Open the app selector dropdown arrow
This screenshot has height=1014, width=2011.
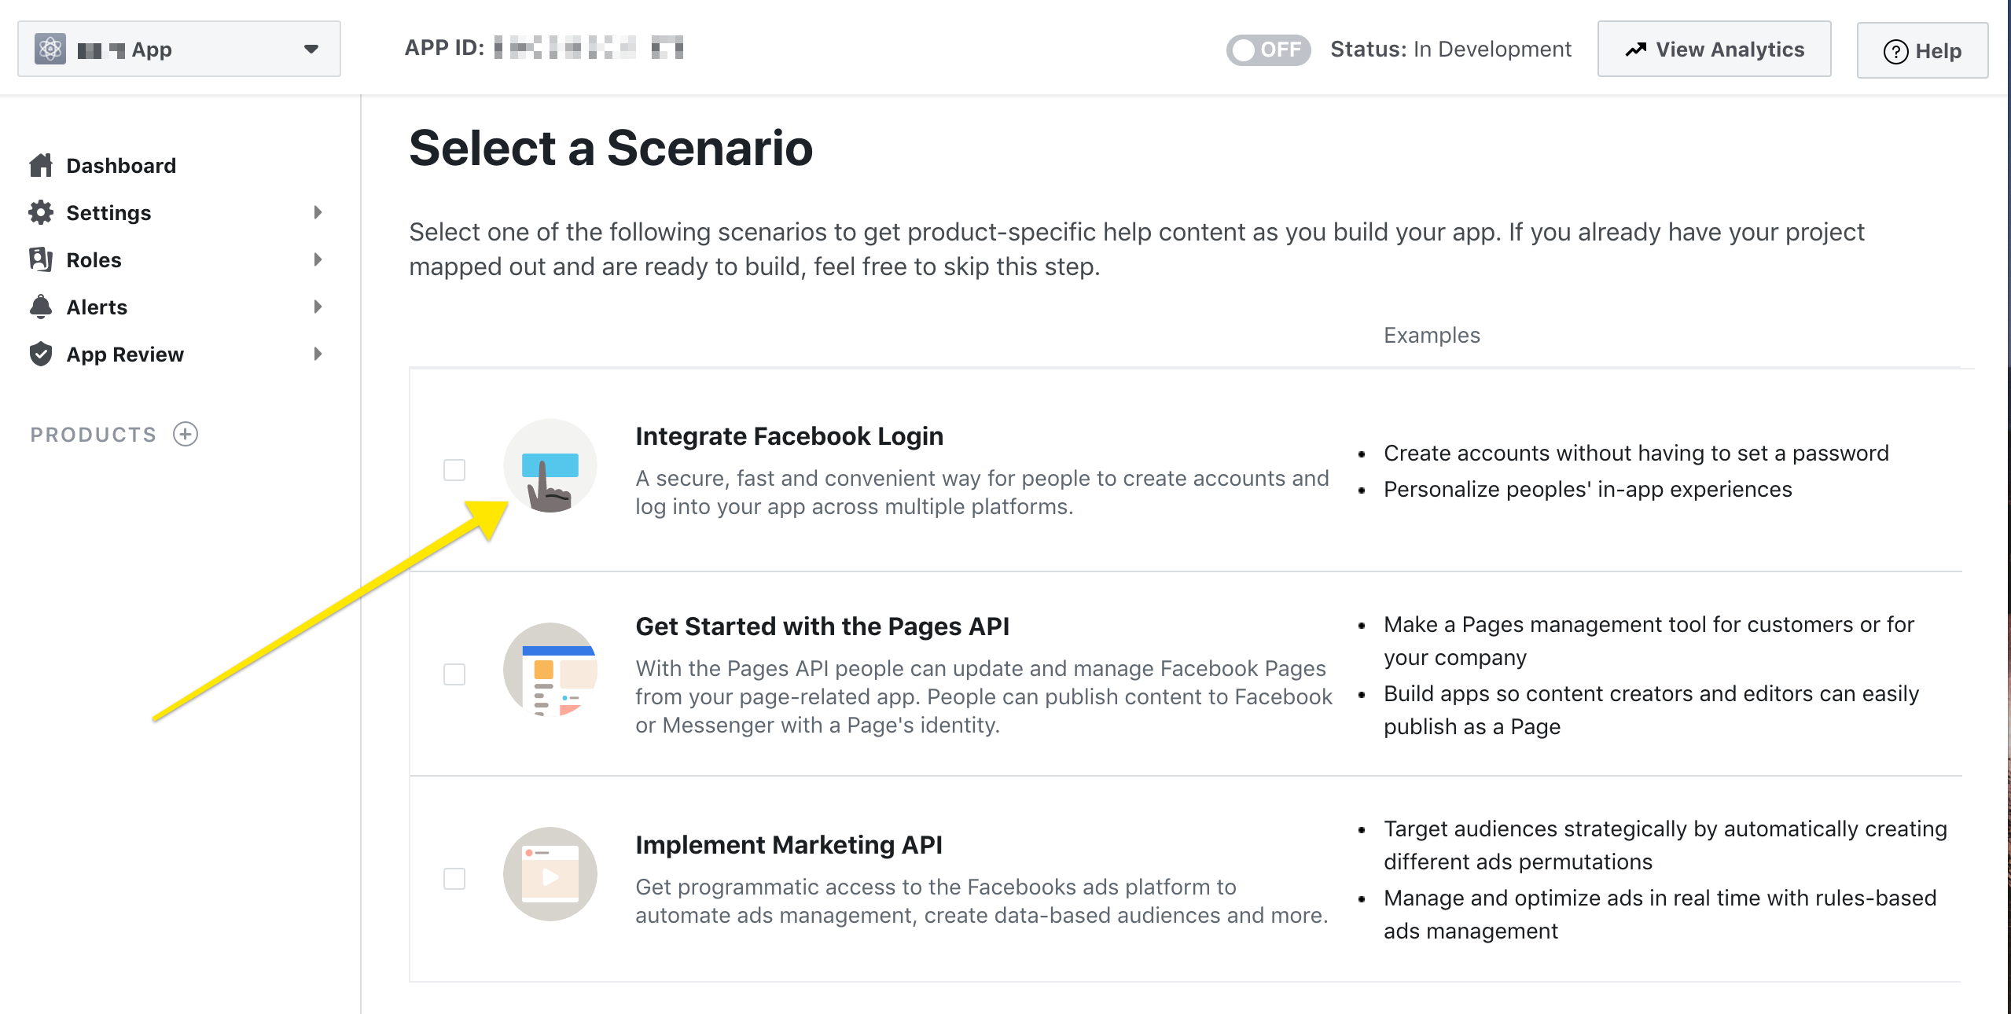point(311,50)
